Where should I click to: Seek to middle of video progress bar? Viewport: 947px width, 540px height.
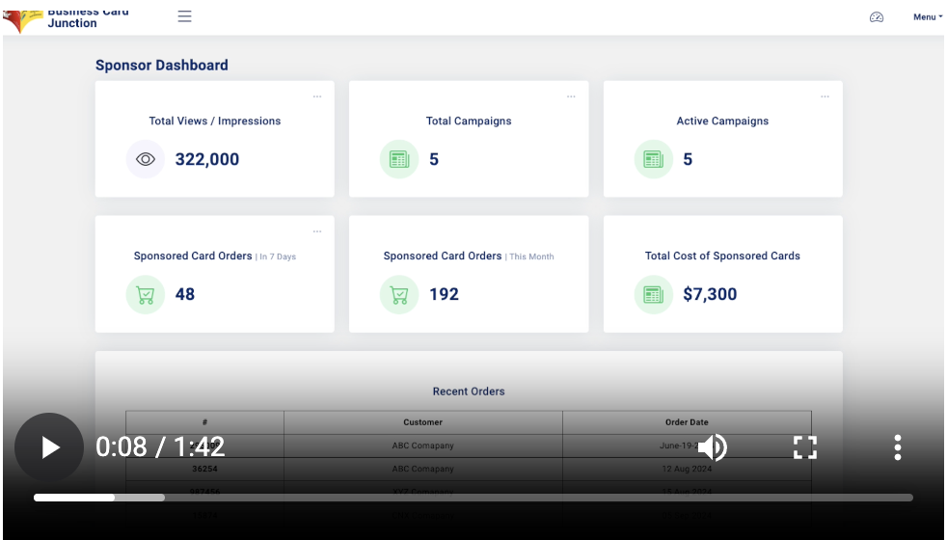click(473, 498)
